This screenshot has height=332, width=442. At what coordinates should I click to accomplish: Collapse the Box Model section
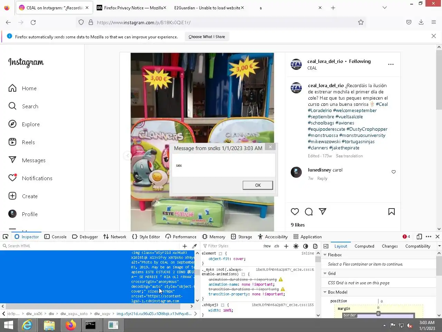325,292
